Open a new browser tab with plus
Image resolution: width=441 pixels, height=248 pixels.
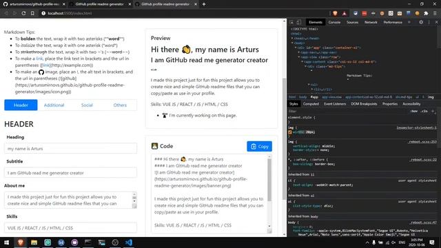pos(204,4)
